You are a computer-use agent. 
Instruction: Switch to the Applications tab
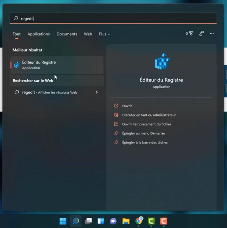(x=39, y=34)
